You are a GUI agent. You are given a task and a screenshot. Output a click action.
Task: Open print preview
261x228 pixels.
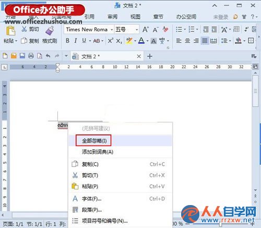point(40,56)
